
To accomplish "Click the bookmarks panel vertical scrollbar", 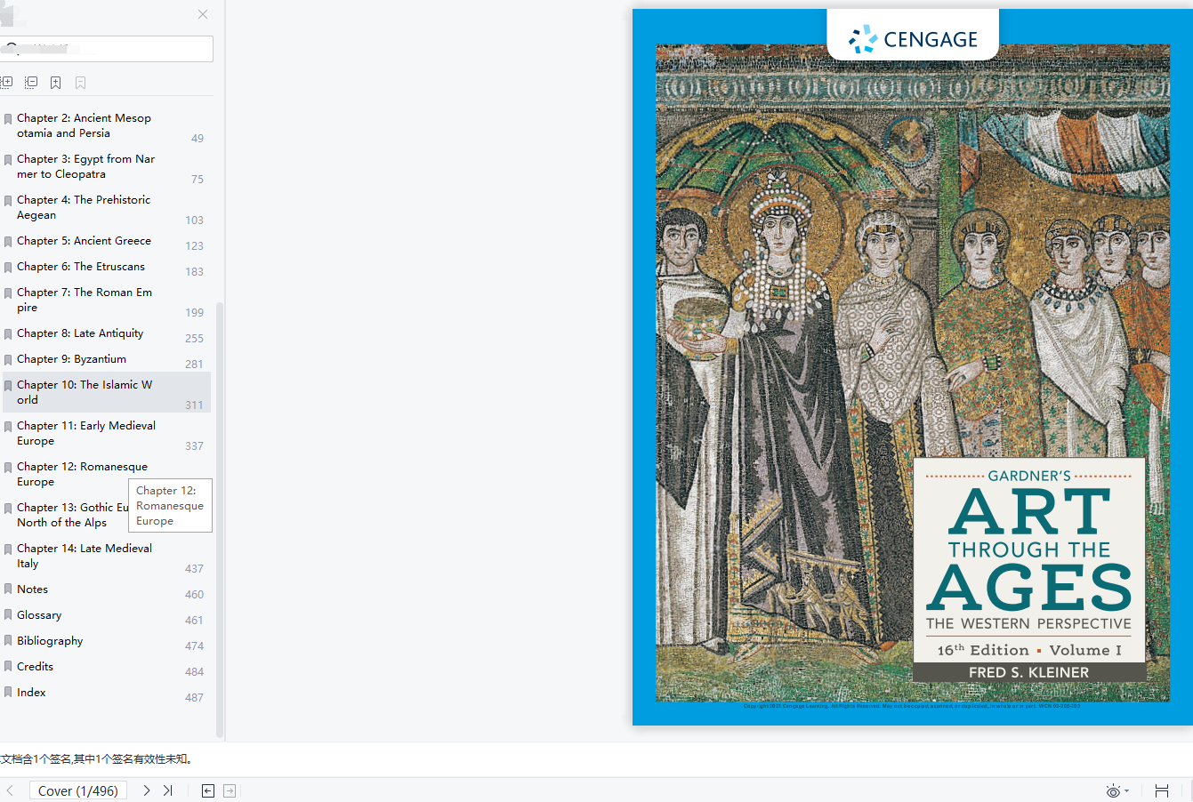I will 220,520.
